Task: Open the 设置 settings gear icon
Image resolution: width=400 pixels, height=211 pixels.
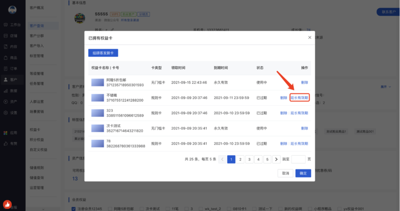Action: point(5,113)
